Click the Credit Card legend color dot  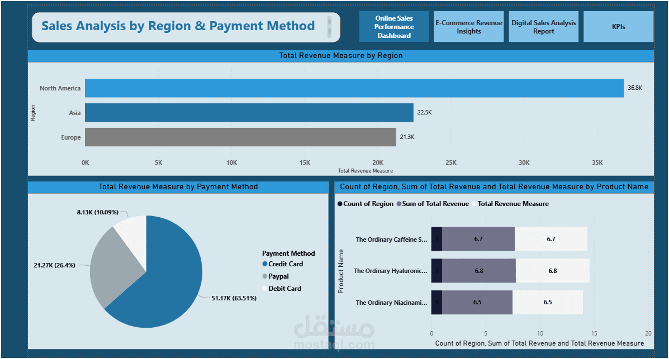click(x=265, y=264)
